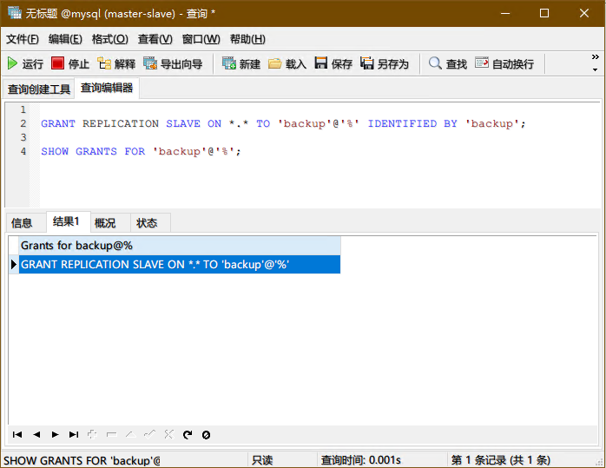Viewport: 606px width, 468px height.
Task: Open toolbar options dropdown arrow
Action: pos(596,70)
